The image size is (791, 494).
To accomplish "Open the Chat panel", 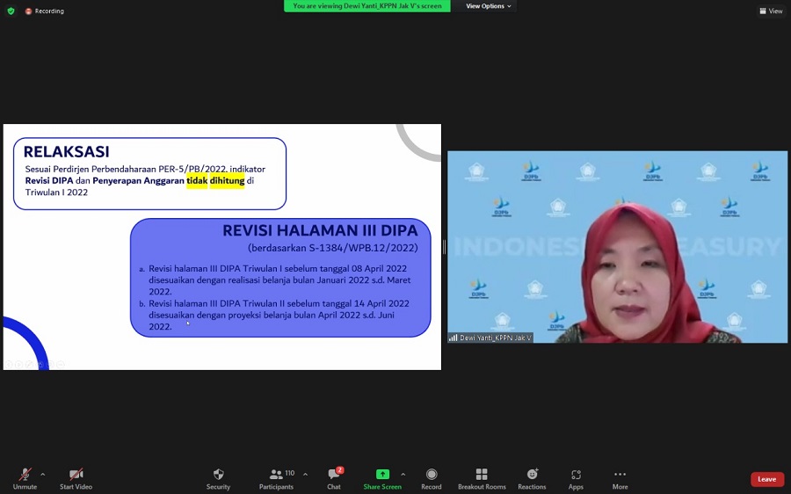I will (334, 478).
